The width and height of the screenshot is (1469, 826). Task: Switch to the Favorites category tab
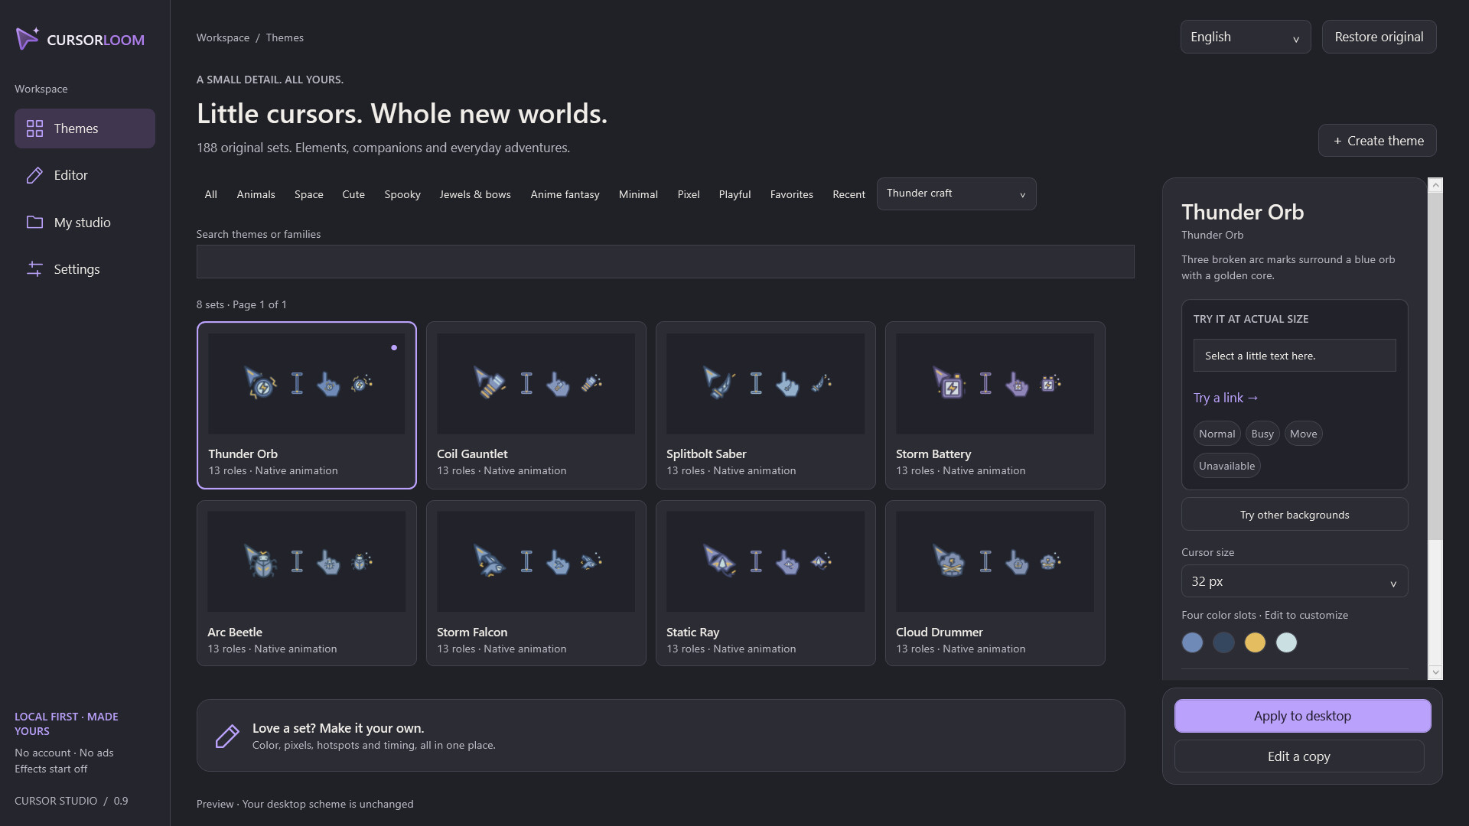click(x=791, y=194)
